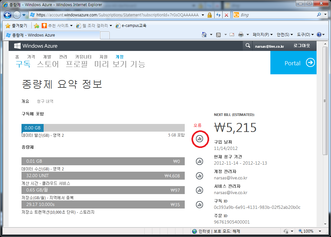Go to the 지원 navigation item

103,57
